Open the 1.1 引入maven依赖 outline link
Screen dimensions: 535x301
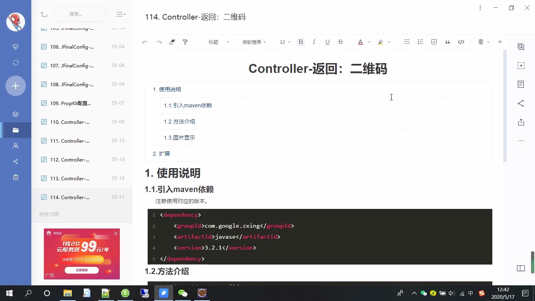tap(188, 105)
